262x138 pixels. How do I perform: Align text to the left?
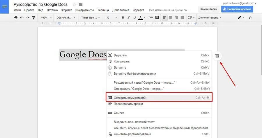click(x=164, y=17)
